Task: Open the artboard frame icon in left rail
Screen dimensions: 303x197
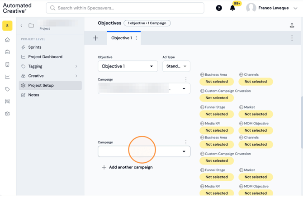Action: point(7,101)
